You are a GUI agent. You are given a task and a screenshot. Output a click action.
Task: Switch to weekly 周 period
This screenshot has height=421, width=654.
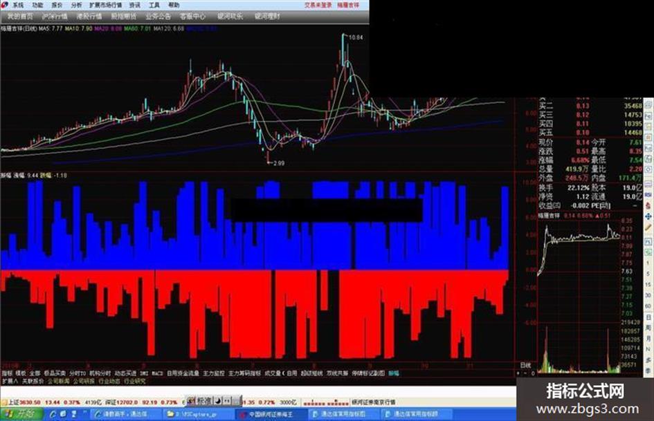(x=648, y=328)
